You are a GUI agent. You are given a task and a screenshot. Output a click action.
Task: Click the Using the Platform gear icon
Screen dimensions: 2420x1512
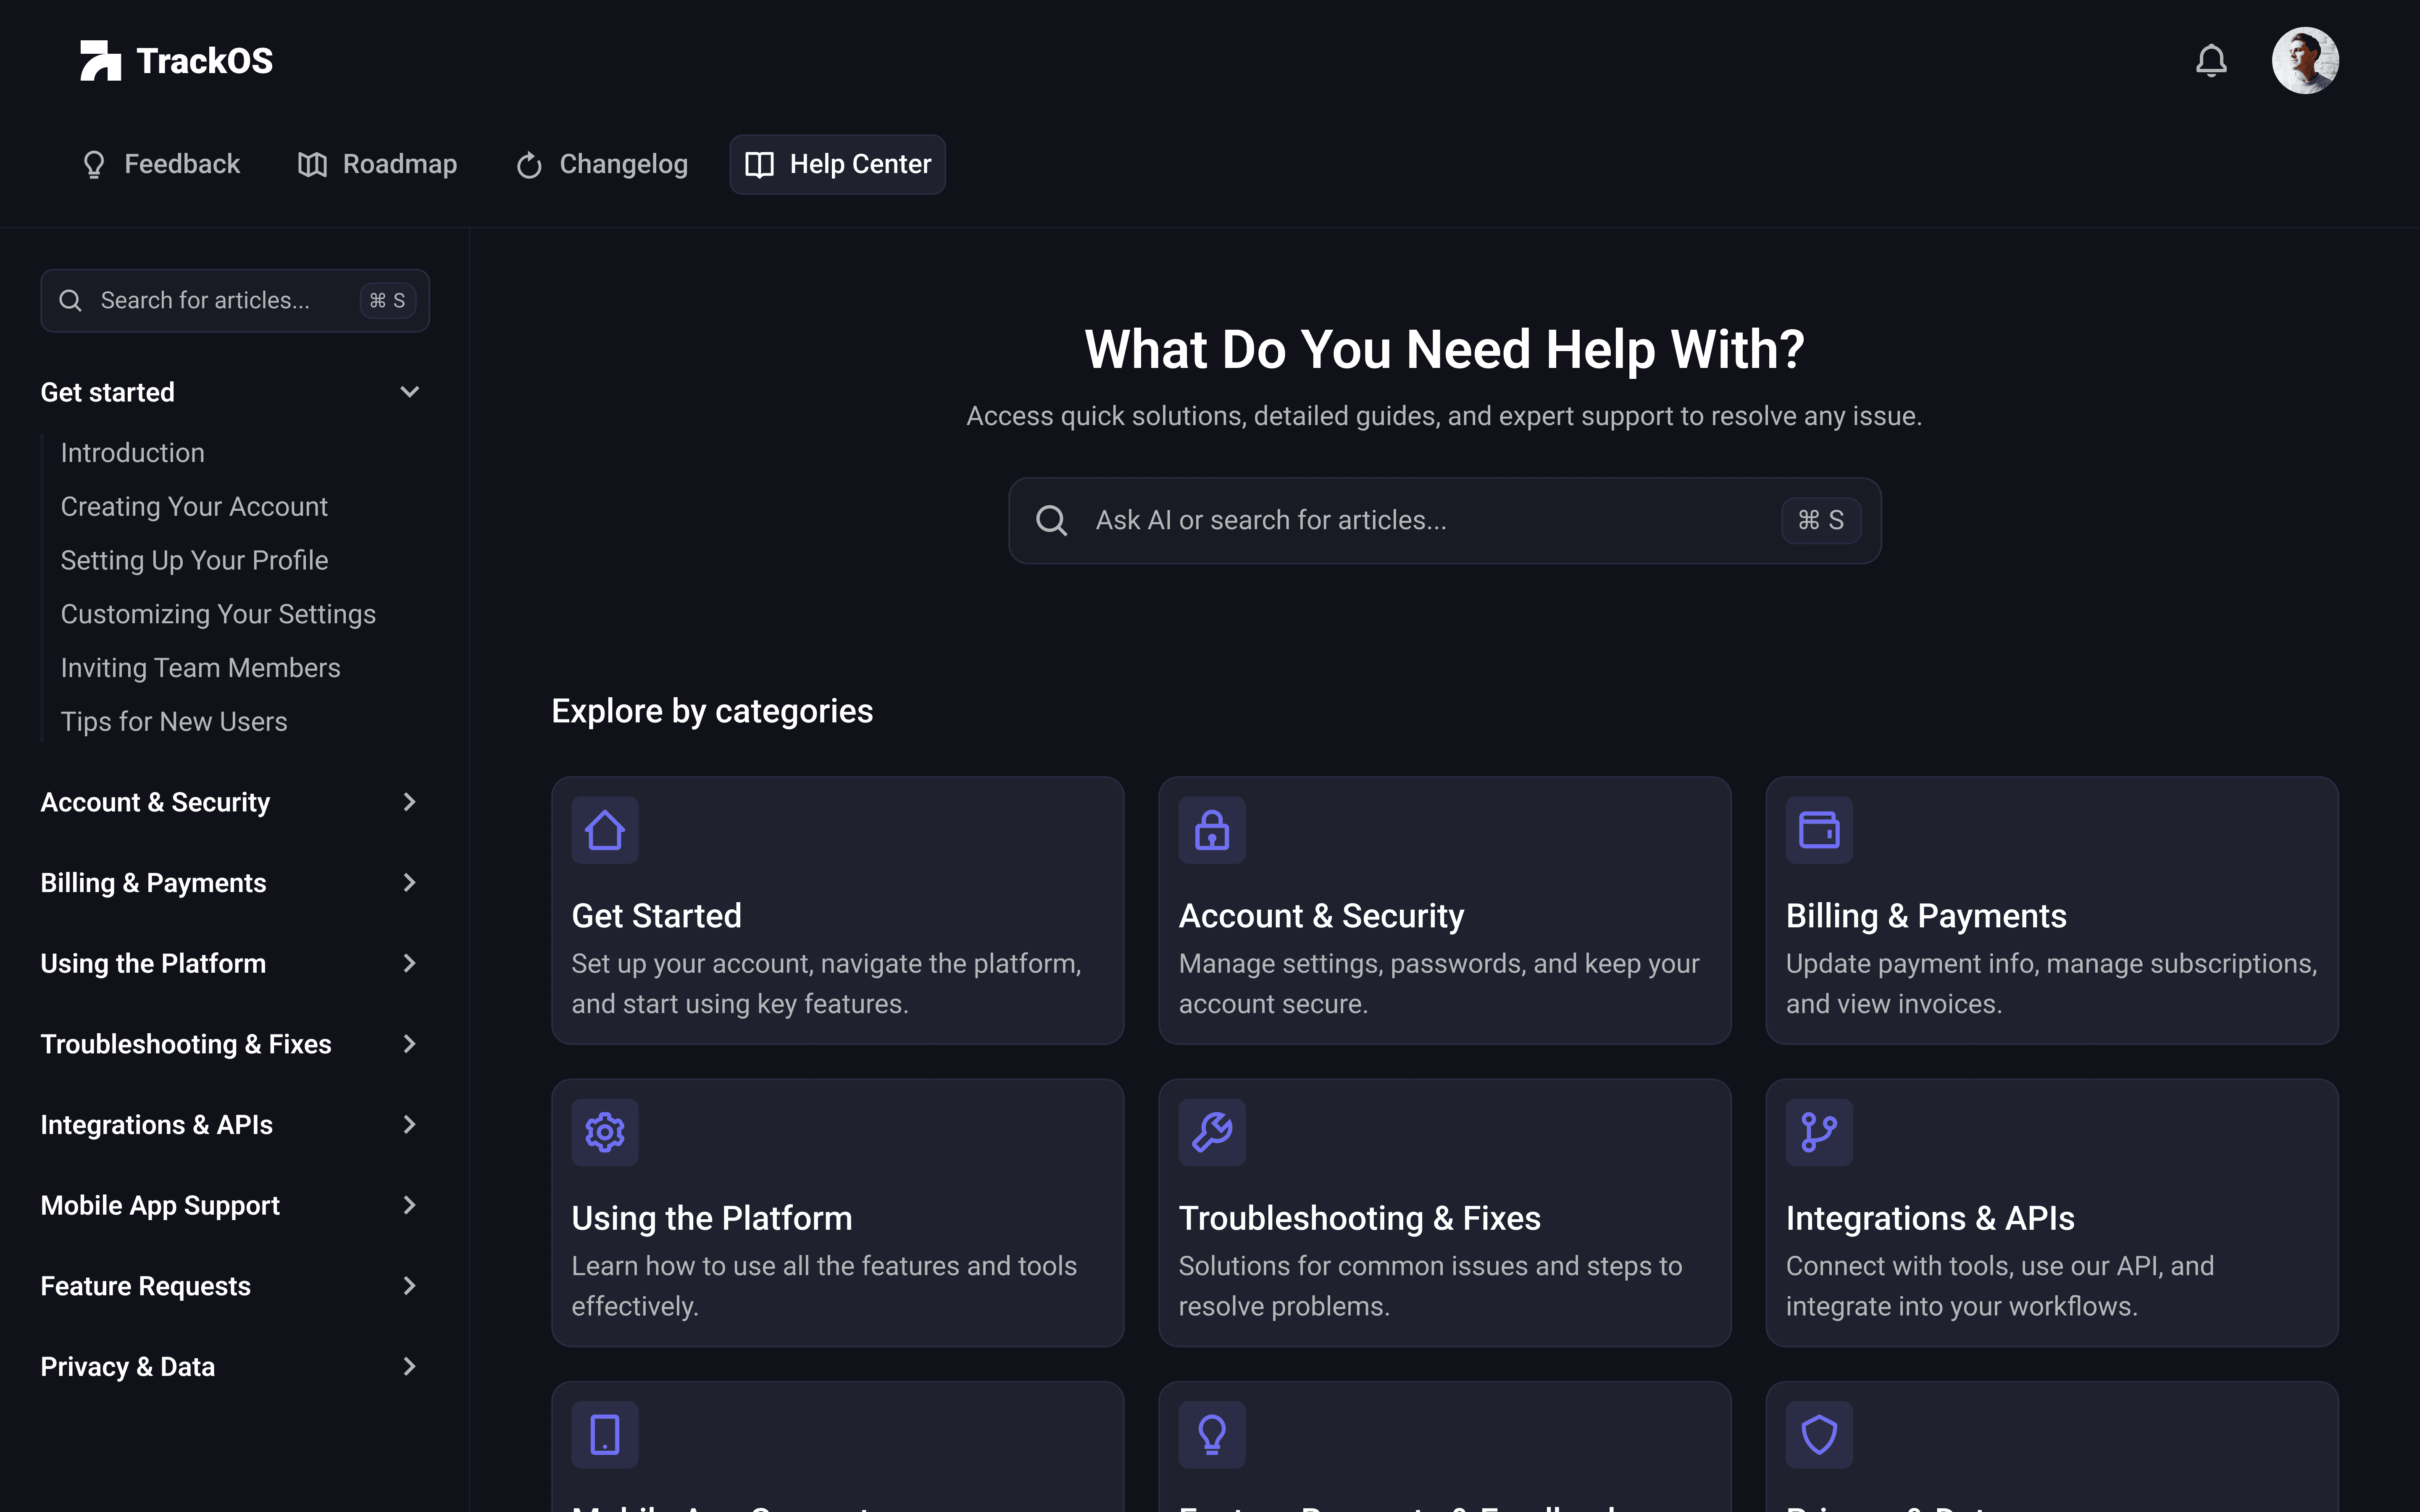(605, 1132)
